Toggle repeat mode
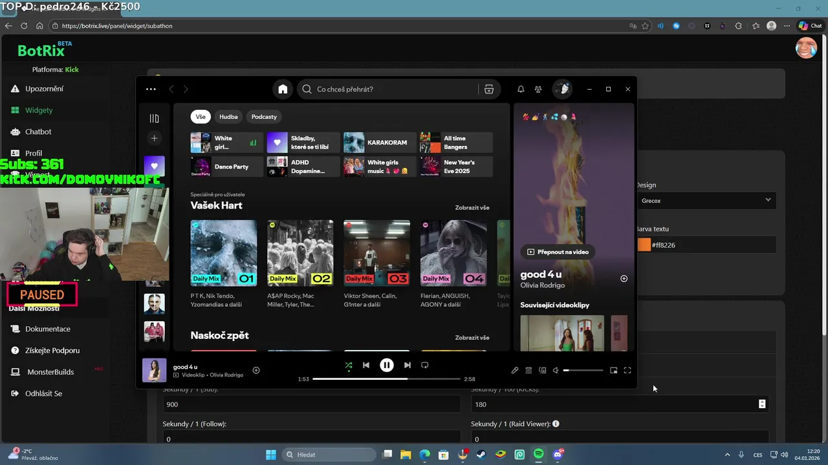 point(425,365)
